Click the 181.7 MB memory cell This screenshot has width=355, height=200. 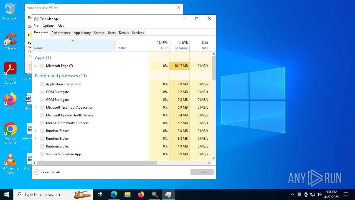coord(179,66)
